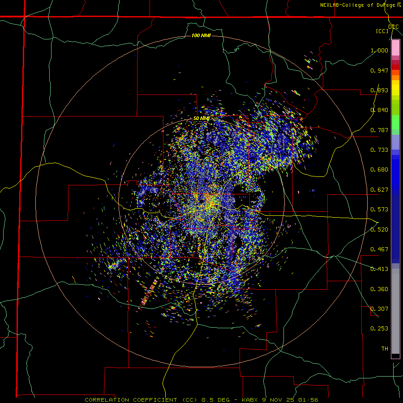Click the radar site center dot
Viewport: 403px width, 403px height.
[202, 201]
